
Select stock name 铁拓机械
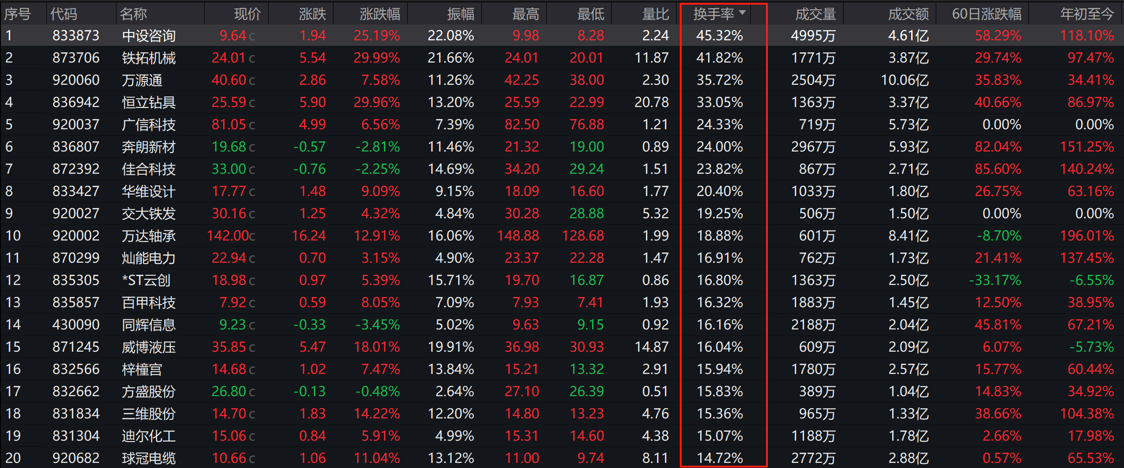tap(149, 58)
